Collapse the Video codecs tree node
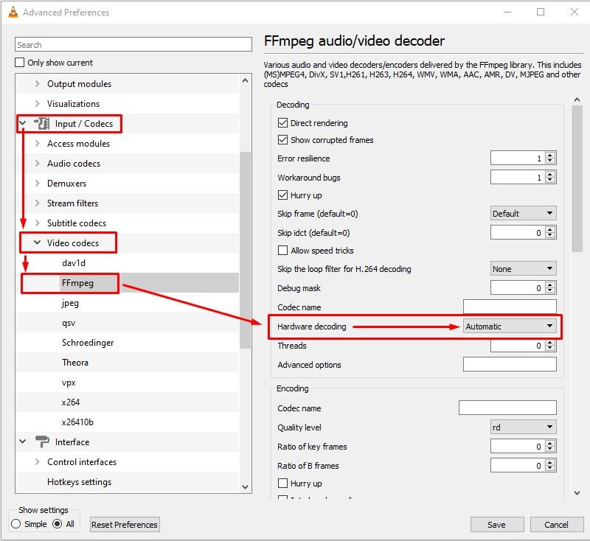Image resolution: width=590 pixels, height=541 pixels. [x=37, y=242]
